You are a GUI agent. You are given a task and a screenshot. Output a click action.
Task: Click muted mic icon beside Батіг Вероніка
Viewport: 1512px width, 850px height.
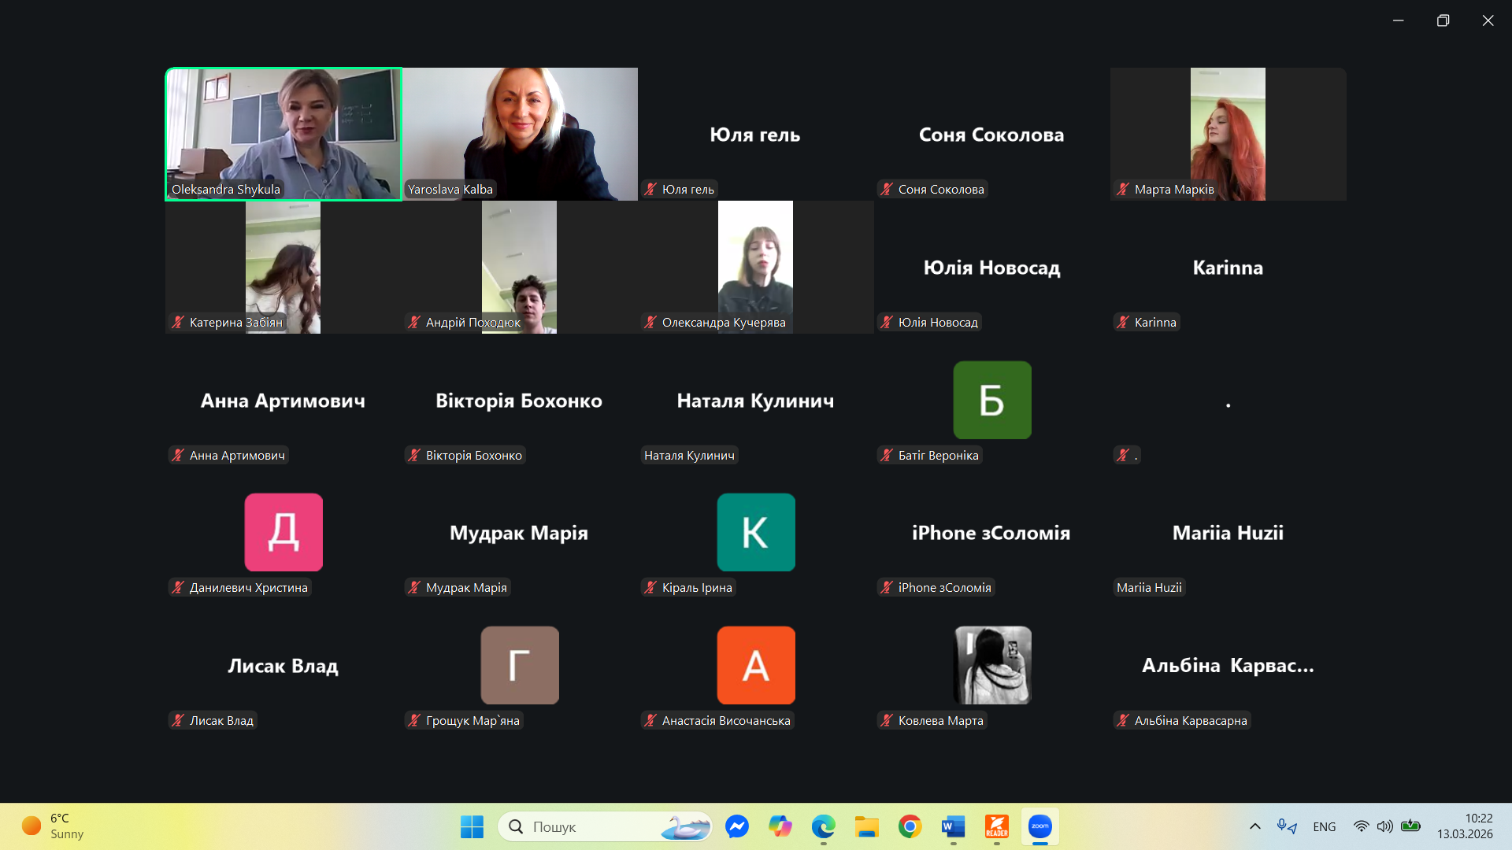[x=887, y=455]
